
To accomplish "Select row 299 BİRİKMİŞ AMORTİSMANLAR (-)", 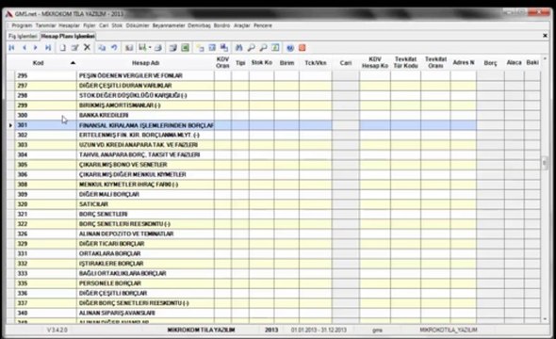I will click(x=277, y=105).
